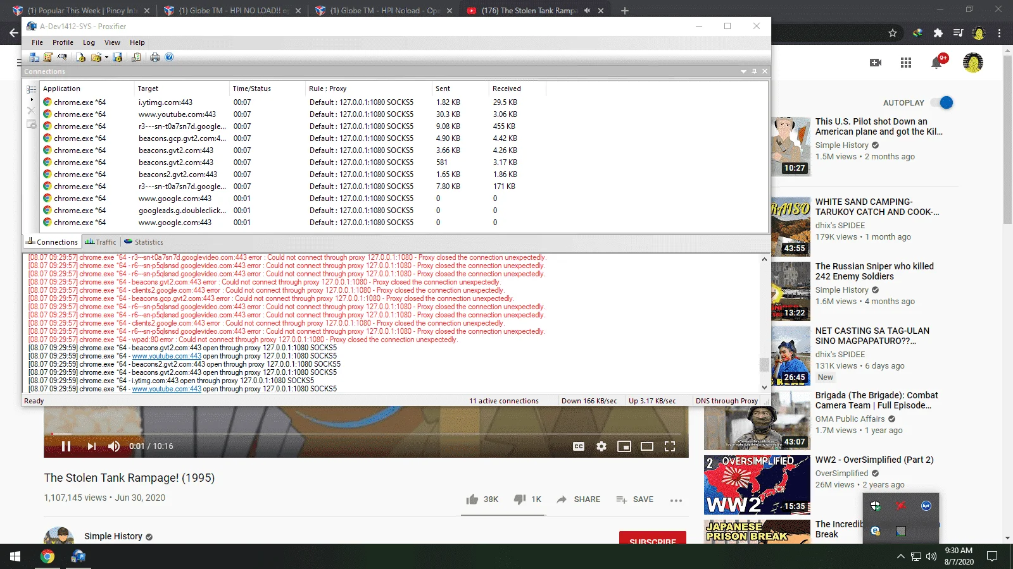This screenshot has height=569, width=1013.
Task: Click the open profile folder icon
Action: [x=96, y=58]
